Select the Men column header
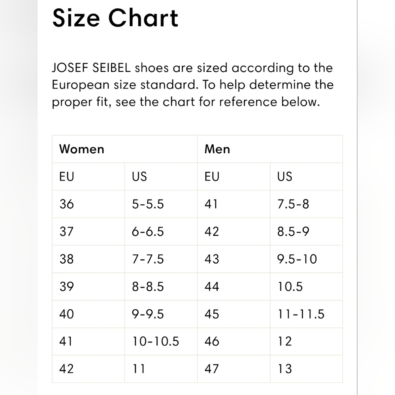Screen dimensions: 395x395 (270, 149)
